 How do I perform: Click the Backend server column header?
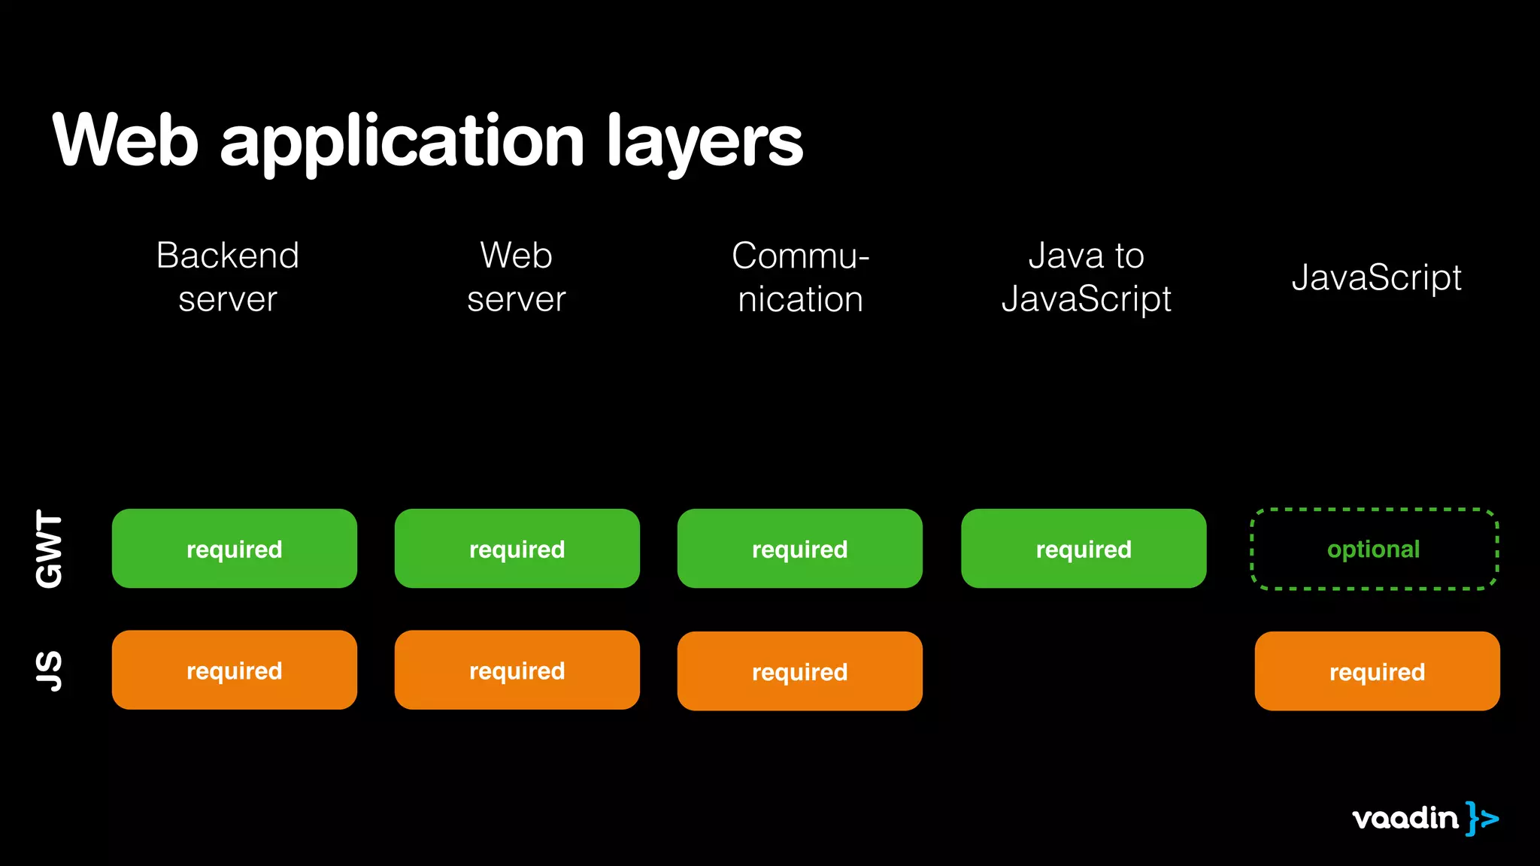(228, 277)
